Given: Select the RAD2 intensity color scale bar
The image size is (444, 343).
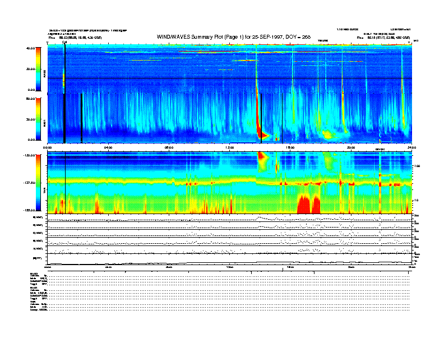Looking at the screenshot, I should [38, 69].
